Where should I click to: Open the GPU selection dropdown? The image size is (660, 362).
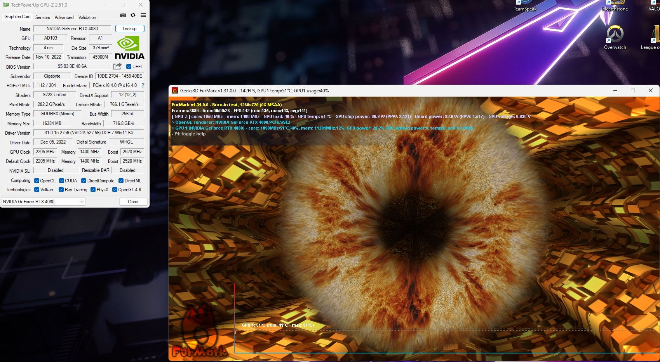click(x=44, y=202)
